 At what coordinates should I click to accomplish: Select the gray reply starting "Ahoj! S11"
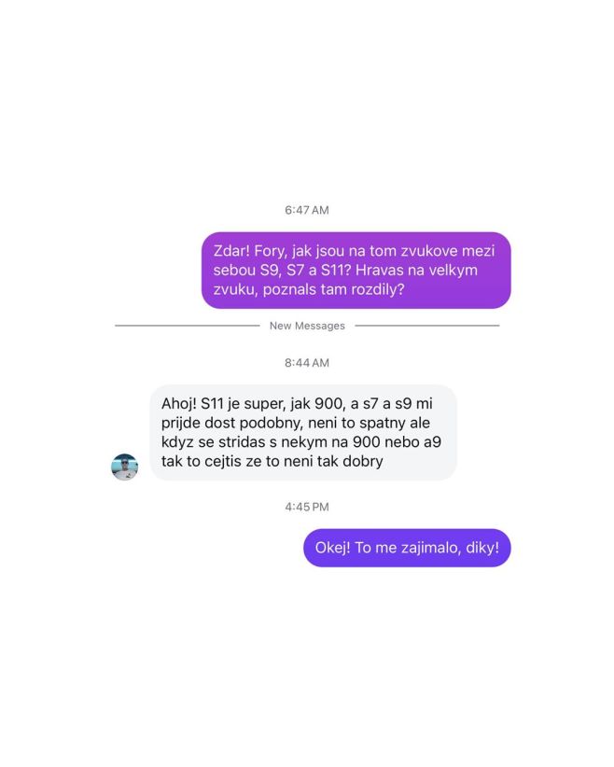coord(303,432)
